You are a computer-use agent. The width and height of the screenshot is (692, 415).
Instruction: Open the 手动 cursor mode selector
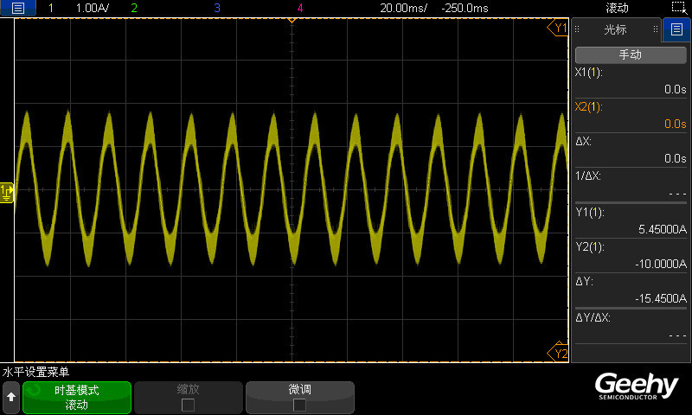tap(630, 54)
